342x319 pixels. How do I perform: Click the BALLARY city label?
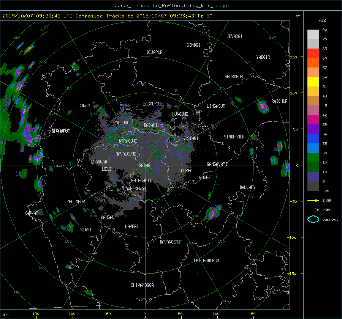click(247, 187)
